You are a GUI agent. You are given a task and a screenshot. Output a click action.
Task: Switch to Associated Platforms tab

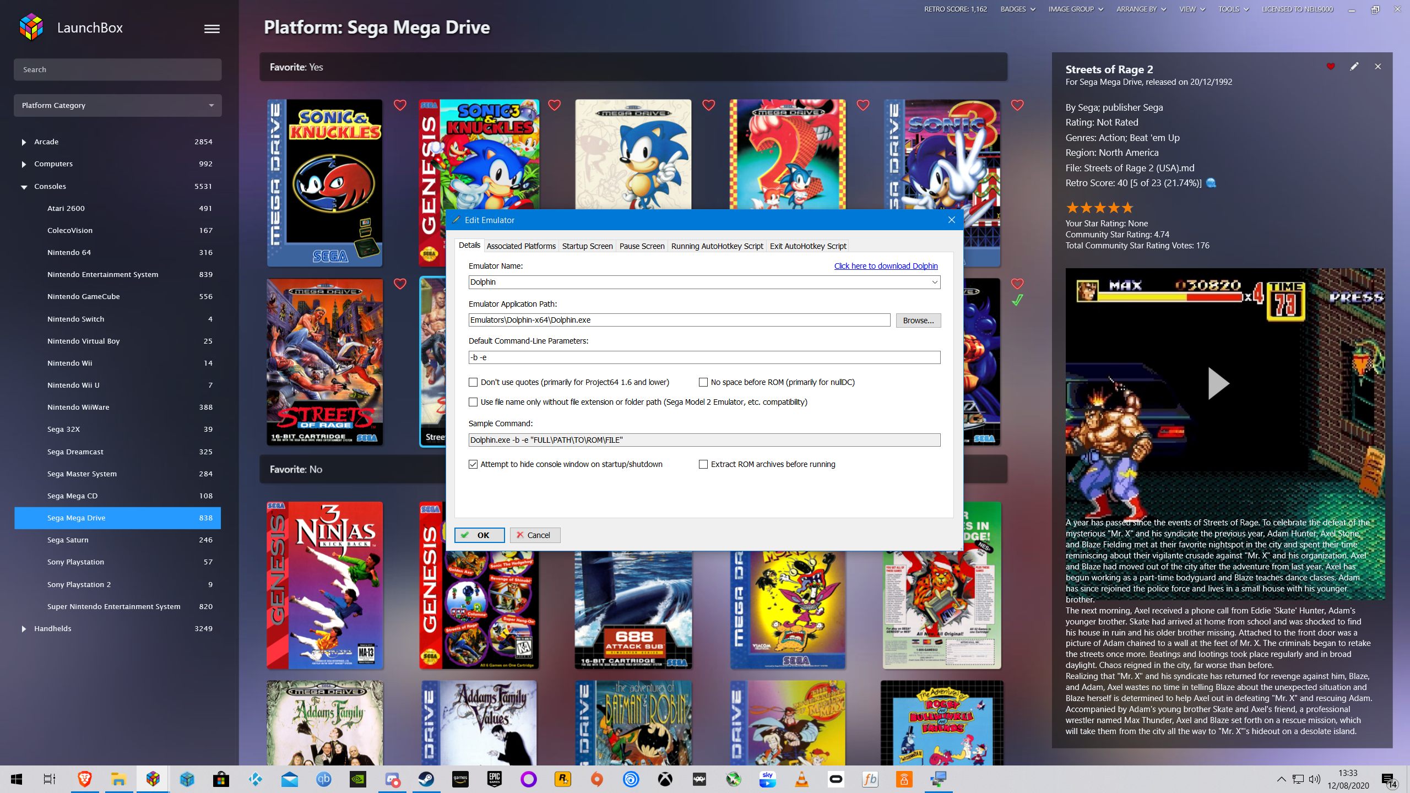(521, 246)
